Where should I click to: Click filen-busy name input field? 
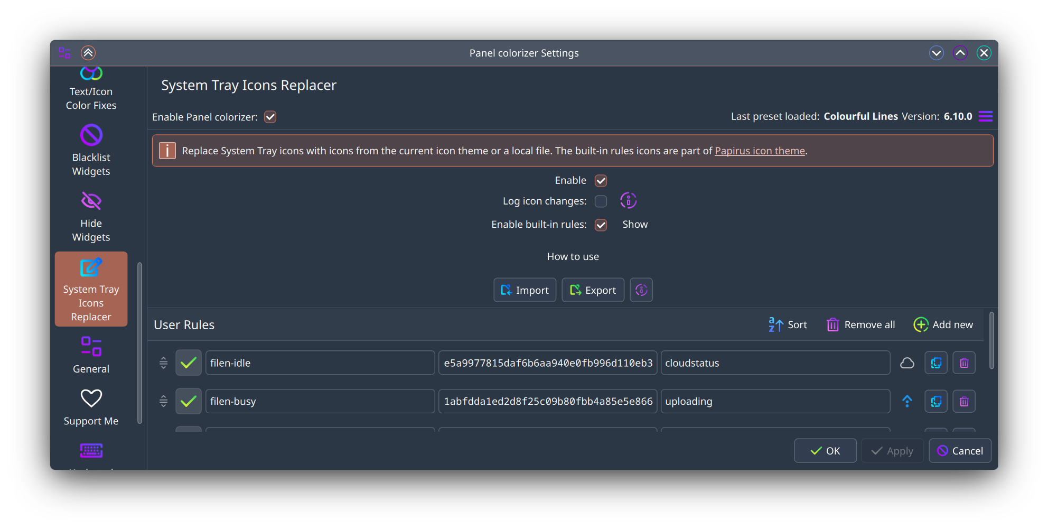click(320, 401)
